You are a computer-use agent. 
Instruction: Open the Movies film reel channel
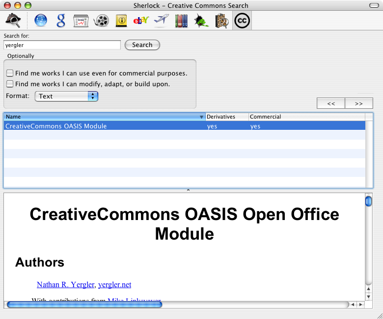click(101, 21)
